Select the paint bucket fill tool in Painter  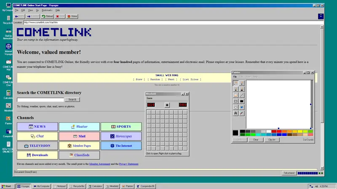(241, 107)
